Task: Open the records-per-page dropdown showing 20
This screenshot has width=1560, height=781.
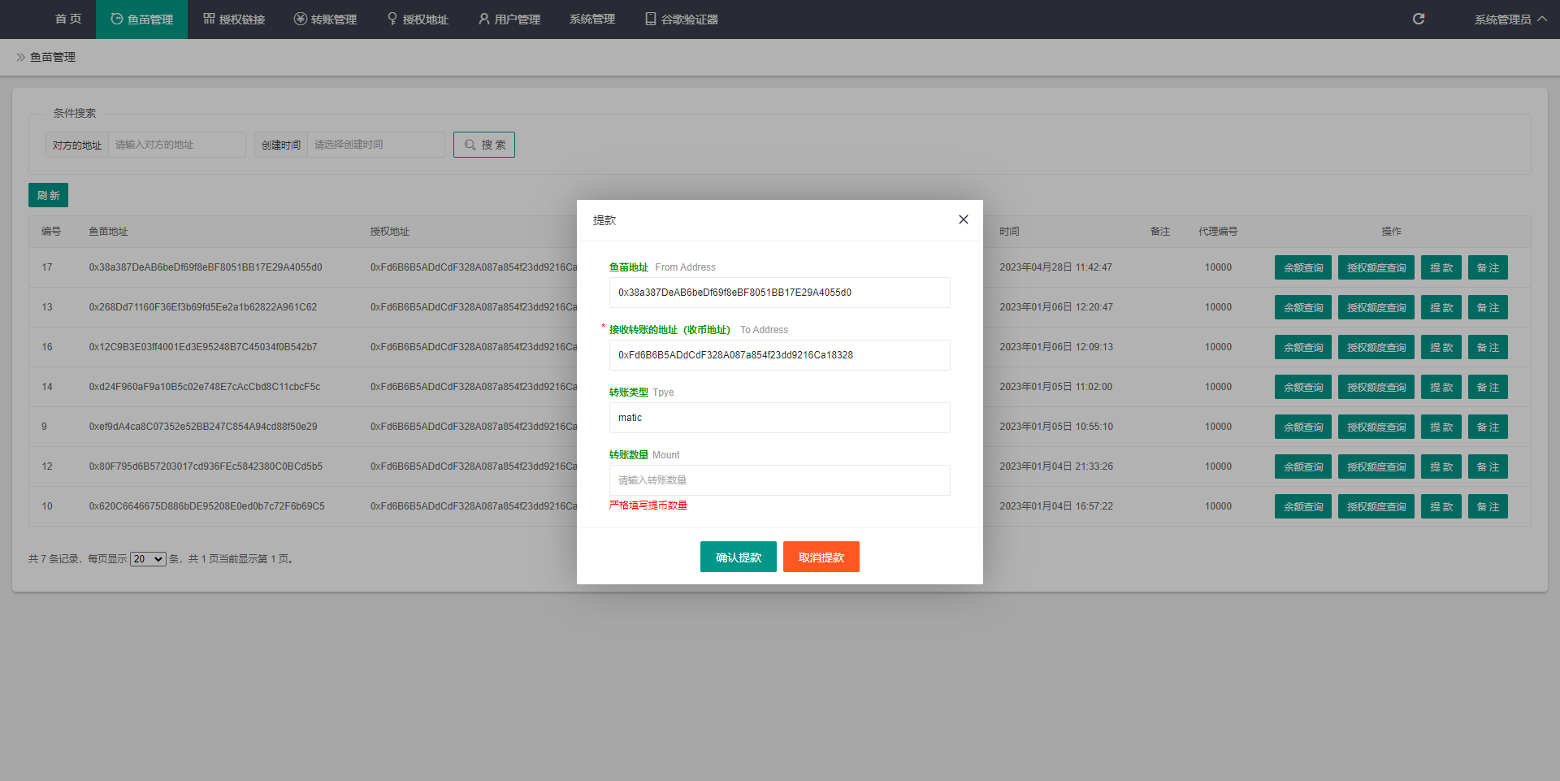Action: 148,559
